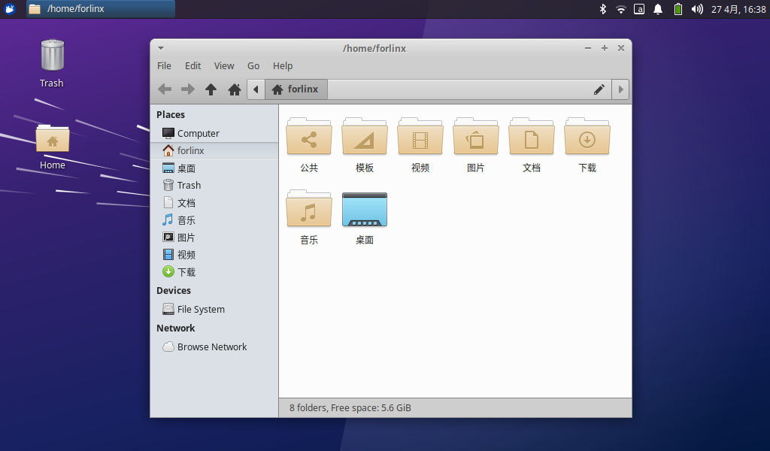Click the back navigation arrow

click(x=165, y=89)
